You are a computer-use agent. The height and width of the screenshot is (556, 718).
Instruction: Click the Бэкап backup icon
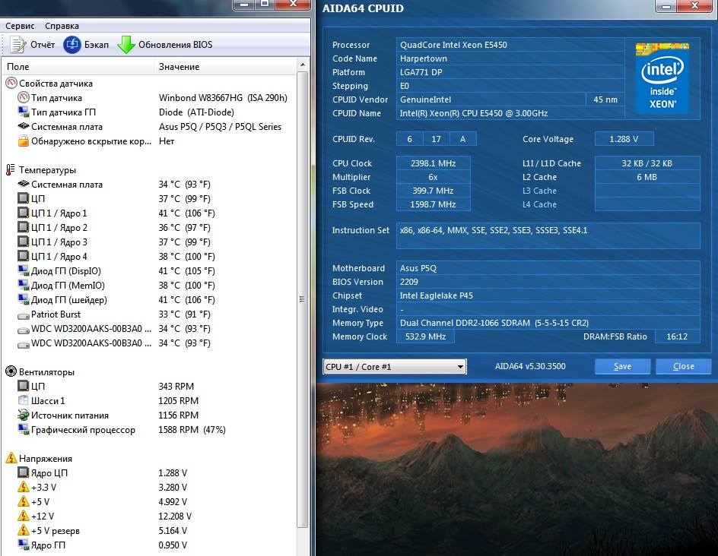(72, 45)
